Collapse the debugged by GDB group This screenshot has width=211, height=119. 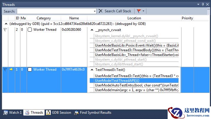pos(6,24)
